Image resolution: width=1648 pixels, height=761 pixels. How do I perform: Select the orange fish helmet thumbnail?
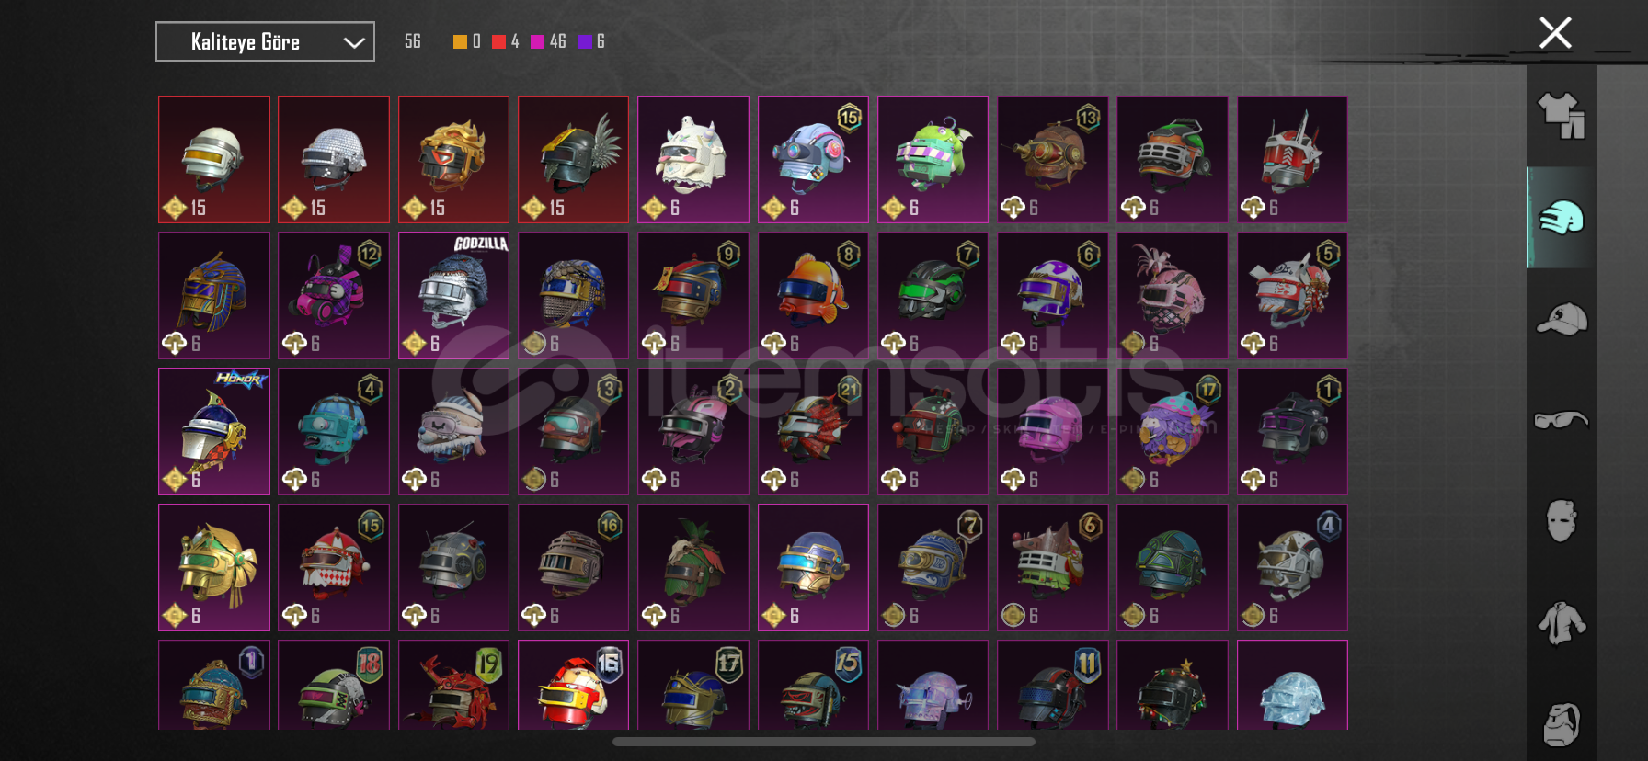tap(813, 295)
